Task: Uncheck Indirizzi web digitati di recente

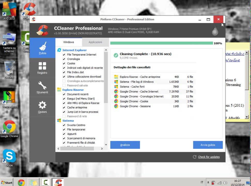Action: pos(64,68)
